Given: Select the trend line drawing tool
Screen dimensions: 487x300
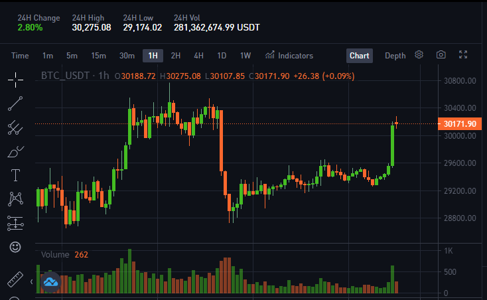Looking at the screenshot, I should (15, 104).
